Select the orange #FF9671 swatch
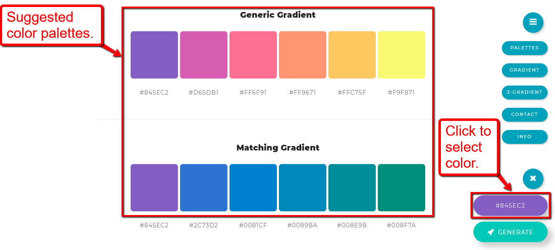Screen dimensions: 555x250 click(302, 55)
